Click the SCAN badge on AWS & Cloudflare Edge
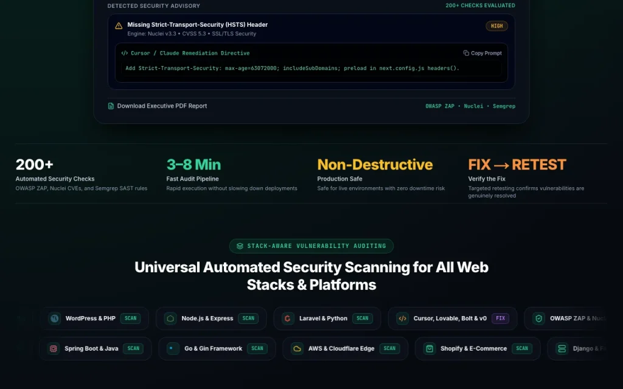 [389, 348]
